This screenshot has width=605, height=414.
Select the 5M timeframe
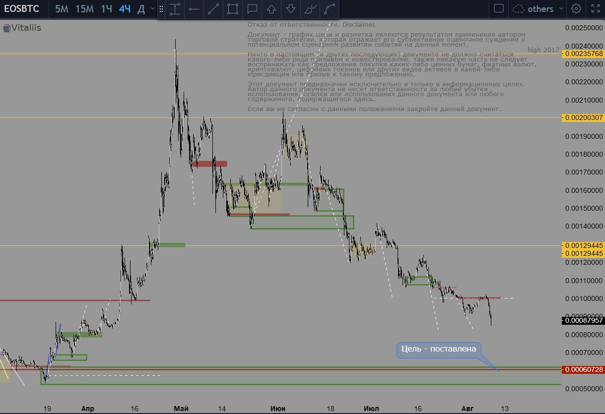[62, 9]
